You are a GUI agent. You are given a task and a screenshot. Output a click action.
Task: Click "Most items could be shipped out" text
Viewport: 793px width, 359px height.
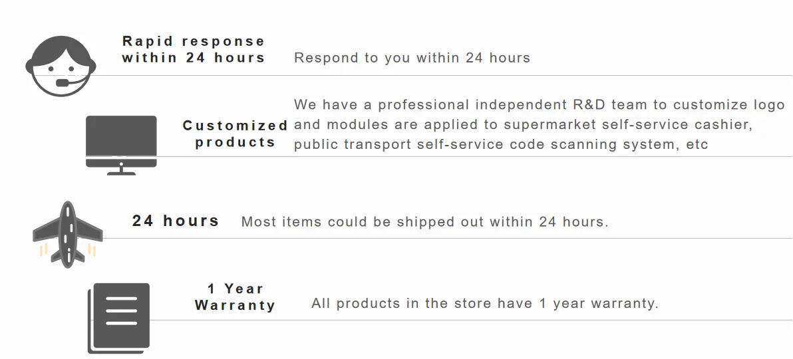(x=424, y=222)
